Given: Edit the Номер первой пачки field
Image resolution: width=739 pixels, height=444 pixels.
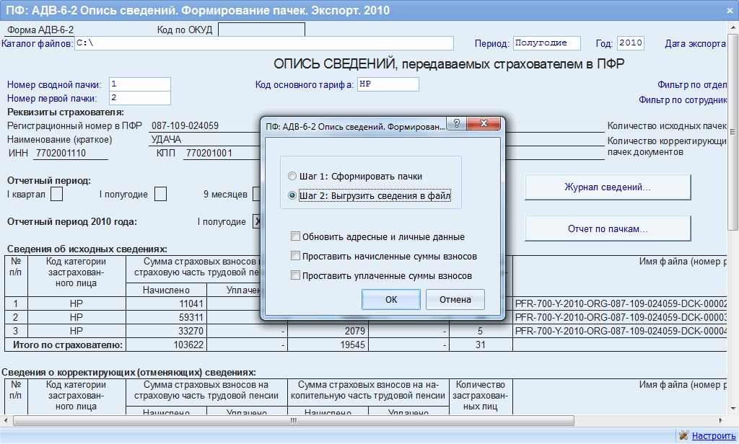Looking at the screenshot, I should [x=140, y=98].
